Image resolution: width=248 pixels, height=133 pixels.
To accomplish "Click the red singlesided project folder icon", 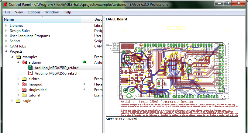I will pyautogui.click(x=24, y=90).
